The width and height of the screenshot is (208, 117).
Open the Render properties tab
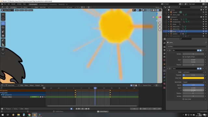coord(164,47)
